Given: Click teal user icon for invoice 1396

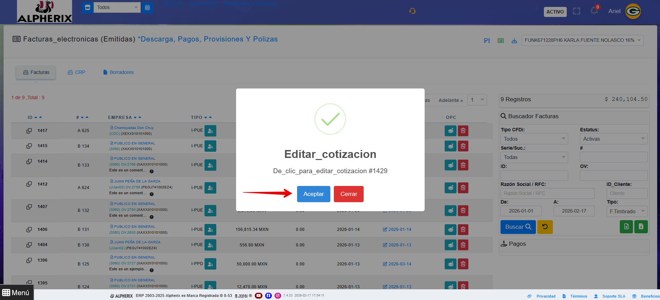Looking at the screenshot, I should (210, 264).
